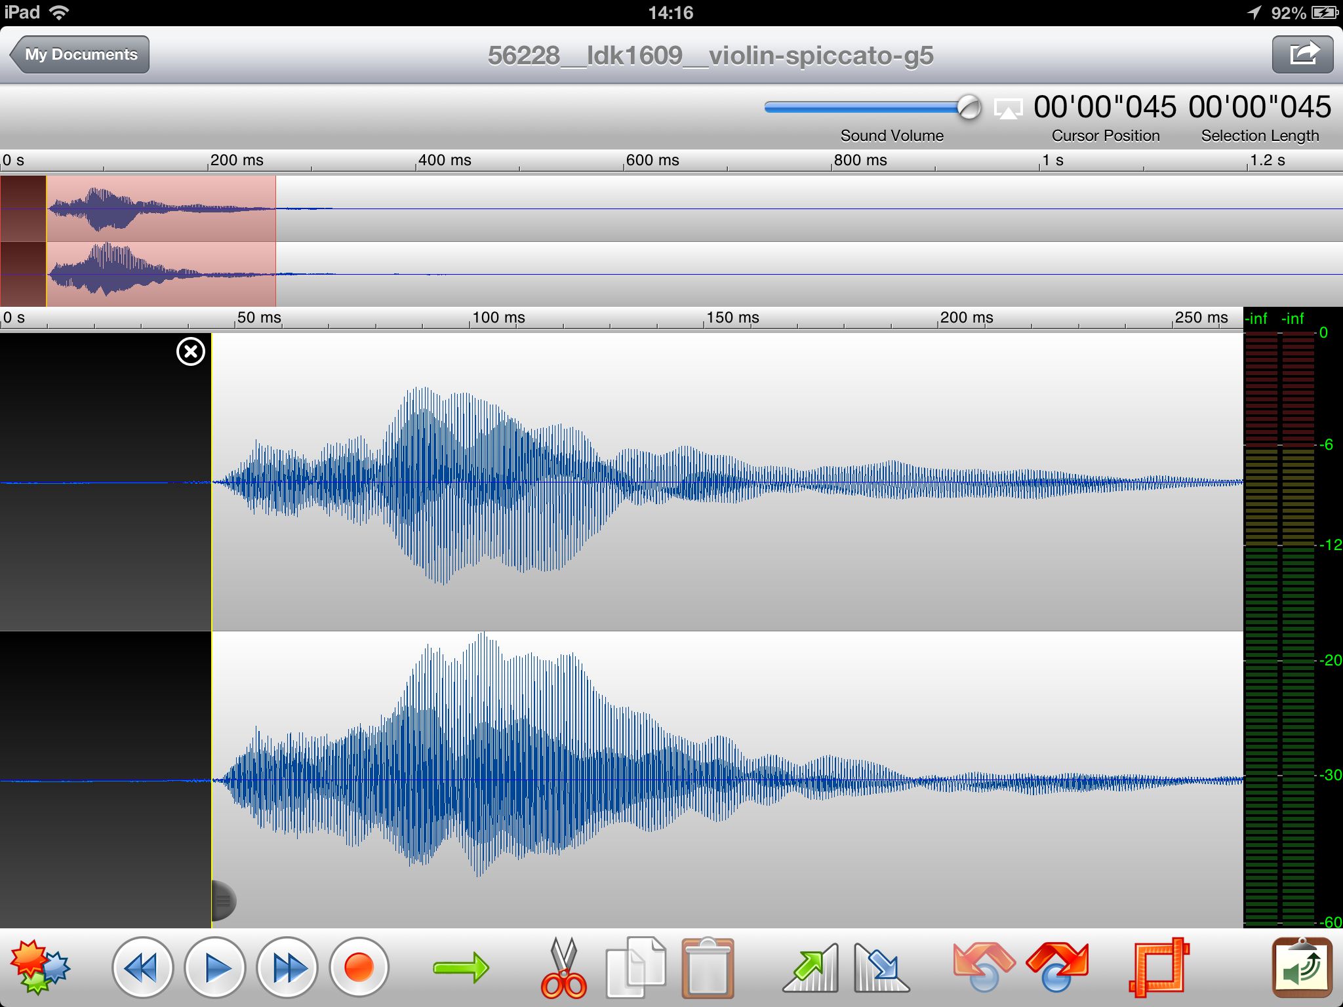Rewind to start of audio

point(142,968)
